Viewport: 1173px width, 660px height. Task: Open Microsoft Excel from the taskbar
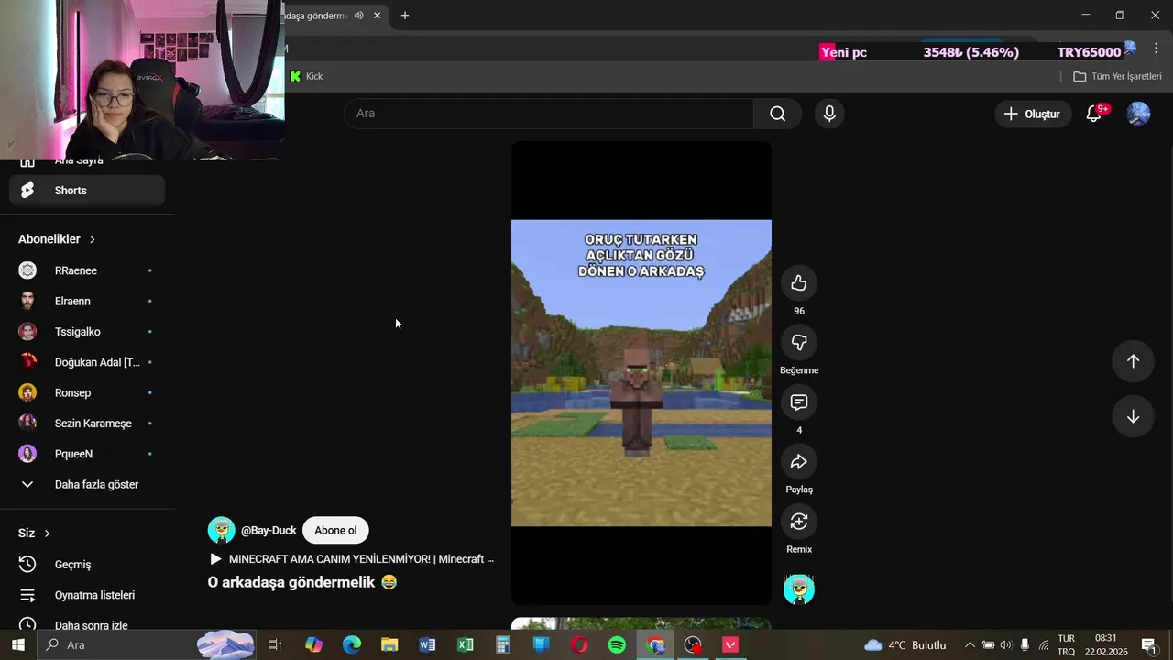pos(465,645)
